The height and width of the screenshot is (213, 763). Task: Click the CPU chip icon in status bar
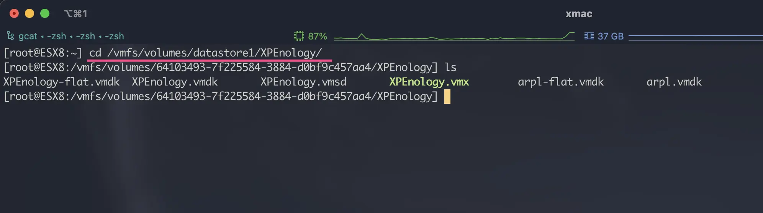point(299,36)
